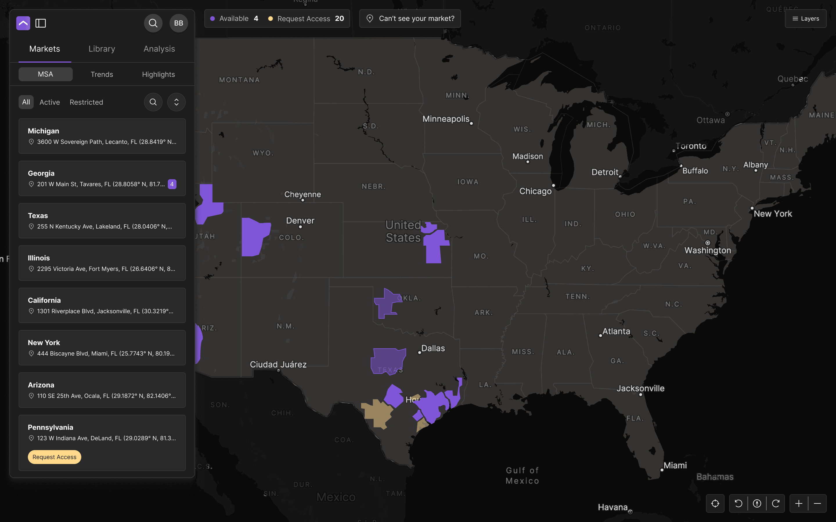Filter markets by Restricted
This screenshot has height=522, width=836.
[87, 102]
